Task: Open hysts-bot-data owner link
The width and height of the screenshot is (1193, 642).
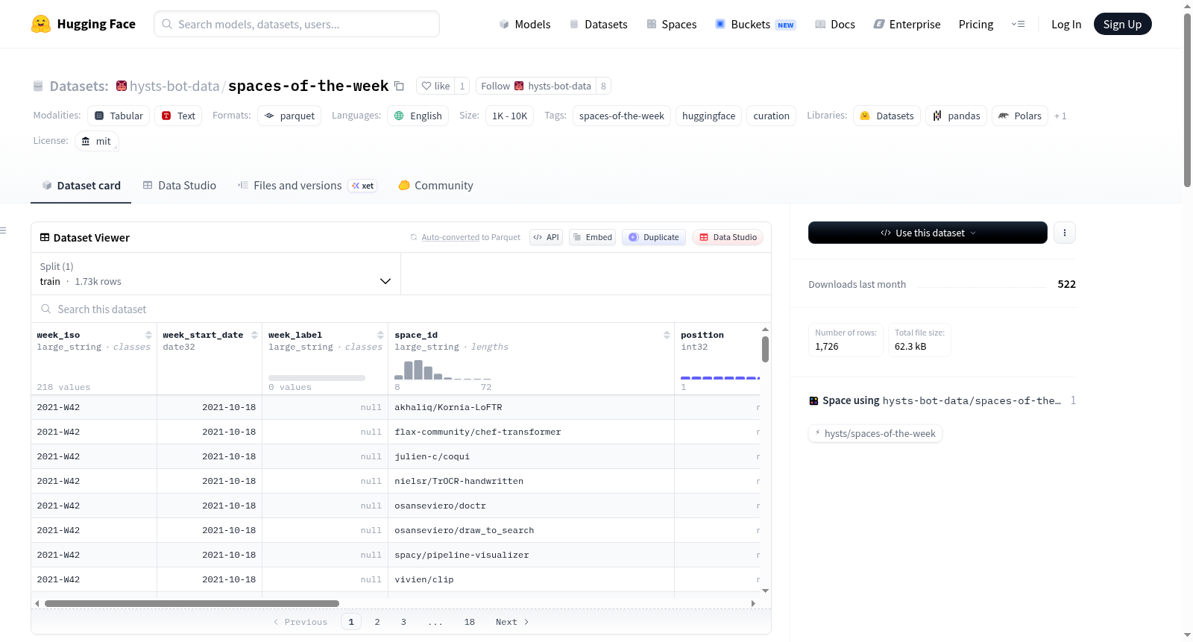Action: [x=174, y=86]
